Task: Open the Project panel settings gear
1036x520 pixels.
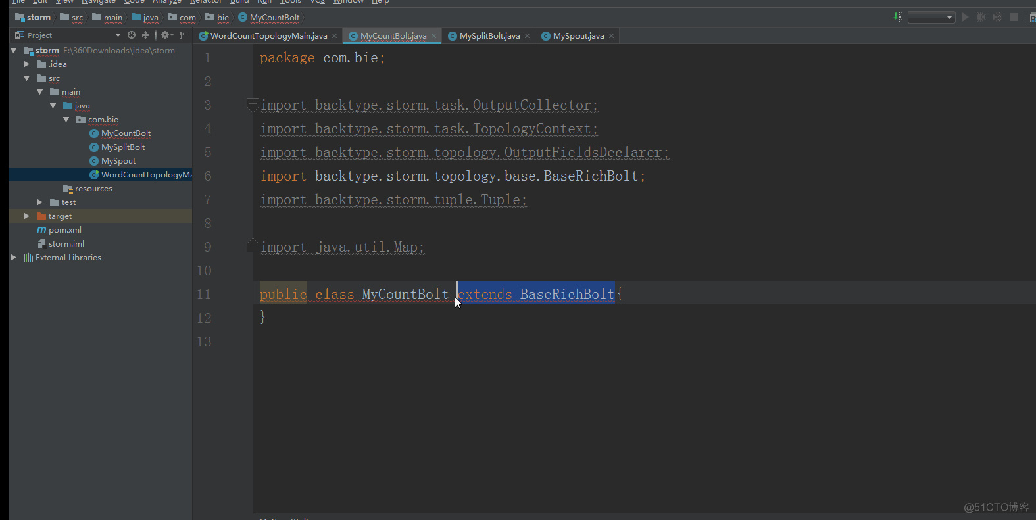Action: tap(167, 35)
